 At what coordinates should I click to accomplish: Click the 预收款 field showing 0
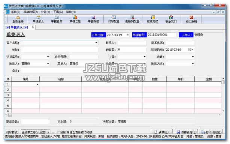pos(132,49)
